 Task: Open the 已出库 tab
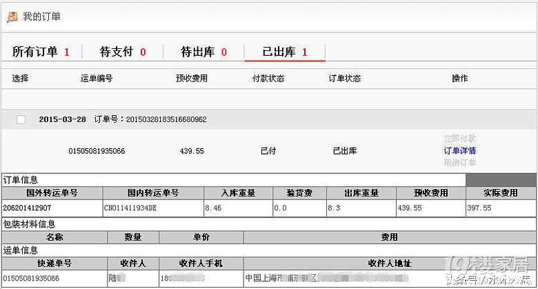coord(285,52)
